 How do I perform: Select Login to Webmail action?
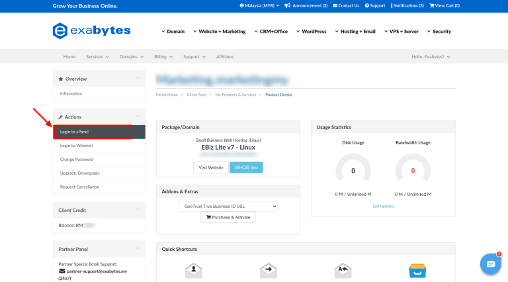[x=99, y=146]
